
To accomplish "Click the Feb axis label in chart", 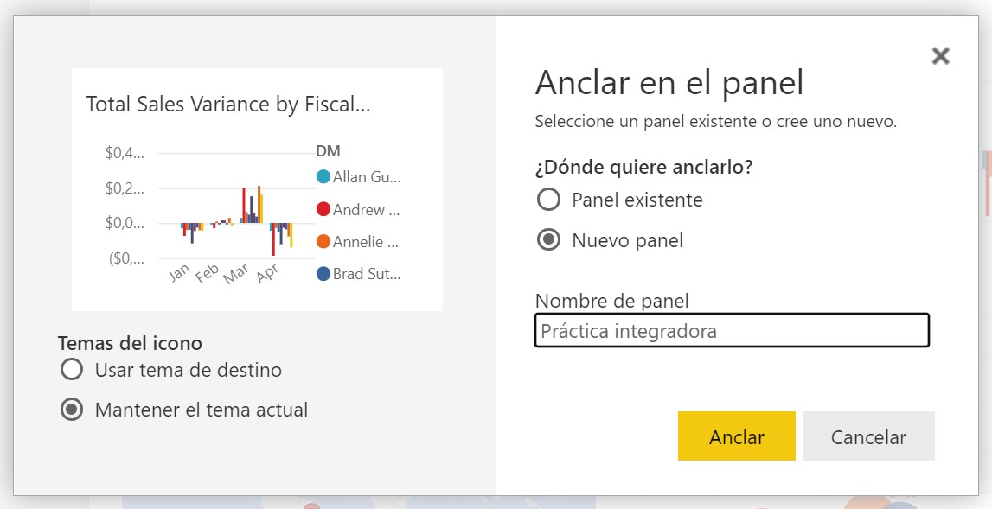I will pos(207,273).
